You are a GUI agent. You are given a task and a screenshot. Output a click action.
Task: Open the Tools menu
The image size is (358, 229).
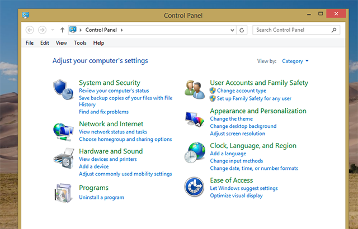tap(80, 43)
